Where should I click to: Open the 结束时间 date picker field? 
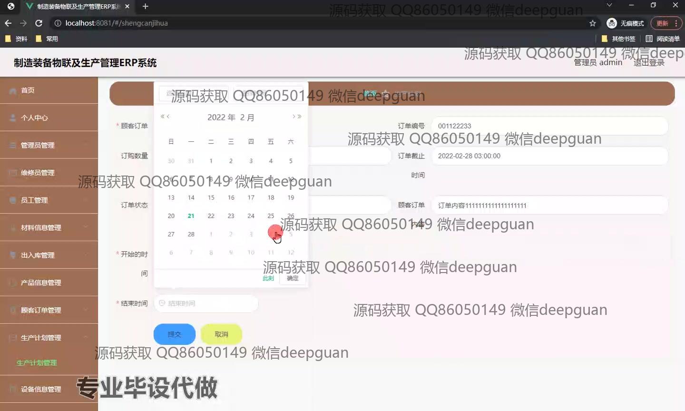click(206, 303)
